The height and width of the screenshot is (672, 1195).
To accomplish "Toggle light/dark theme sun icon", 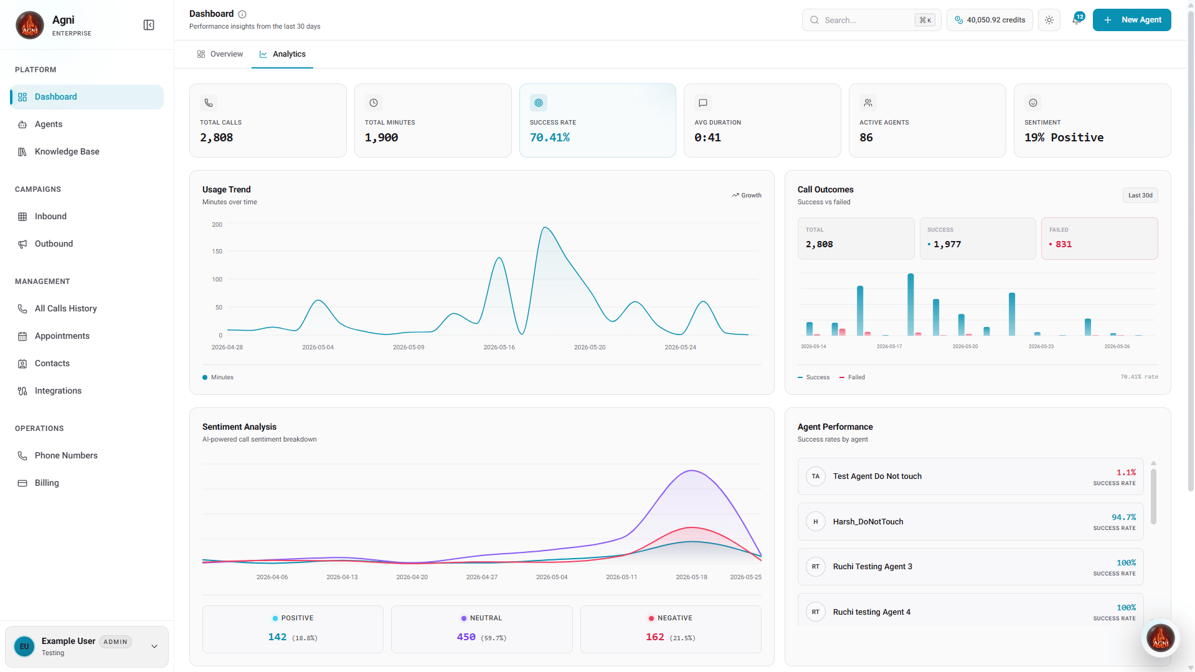I will [1049, 20].
